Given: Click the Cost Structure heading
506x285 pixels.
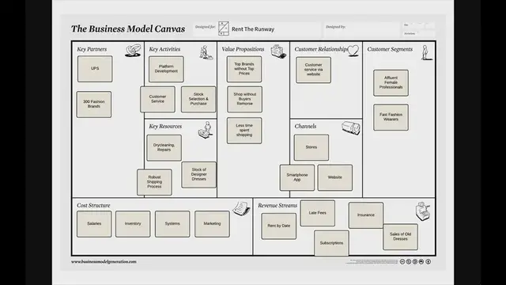Looking at the screenshot, I should click(x=93, y=206).
